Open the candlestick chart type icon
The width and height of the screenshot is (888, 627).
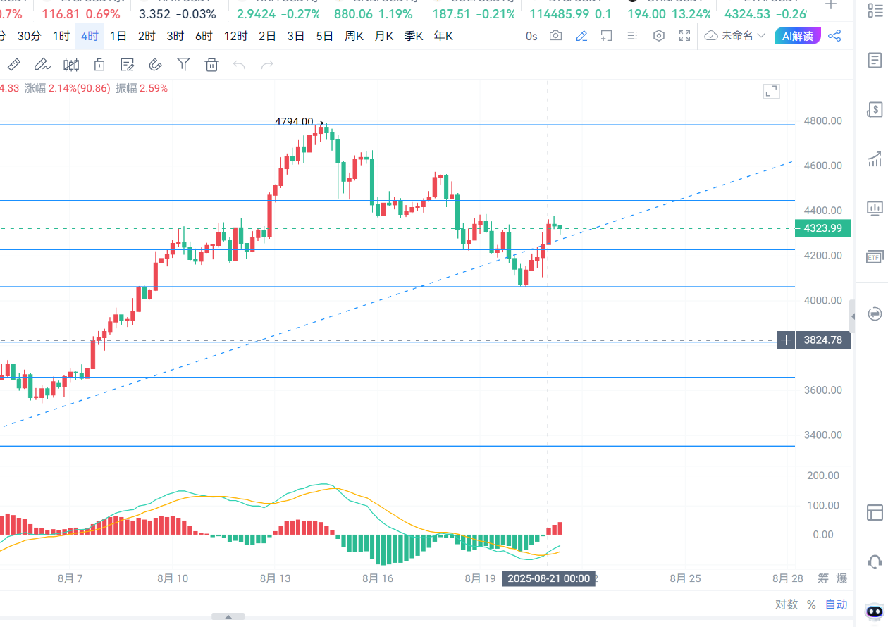71,65
